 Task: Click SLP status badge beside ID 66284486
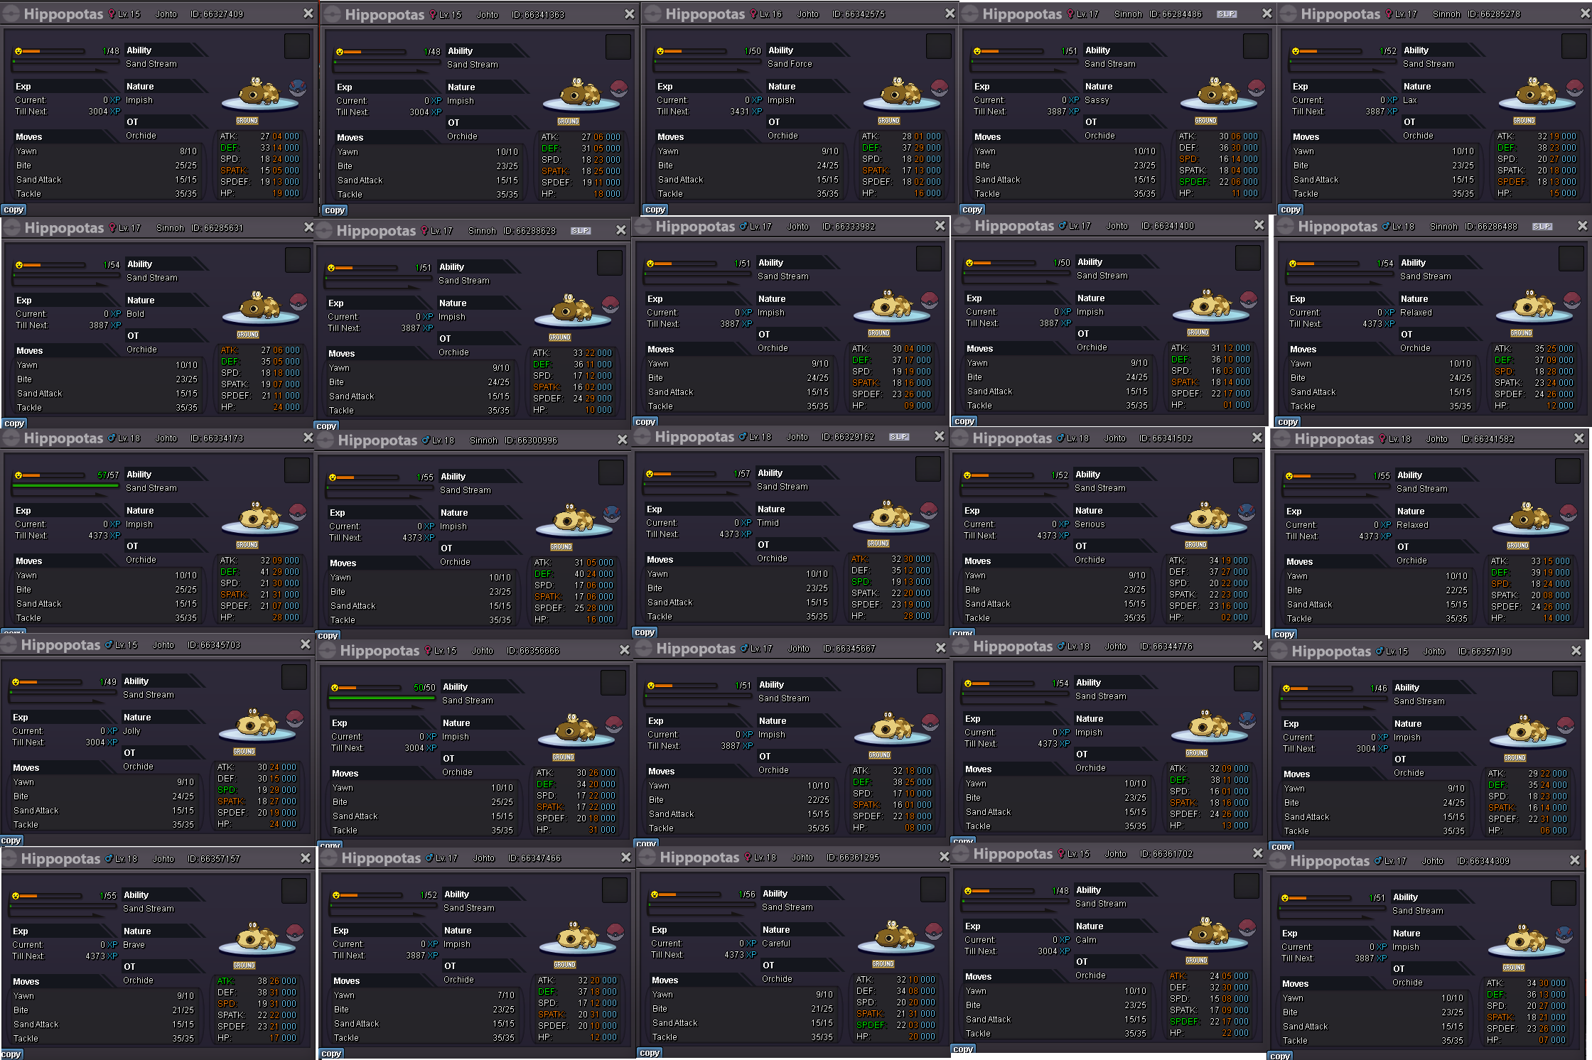tap(1227, 14)
